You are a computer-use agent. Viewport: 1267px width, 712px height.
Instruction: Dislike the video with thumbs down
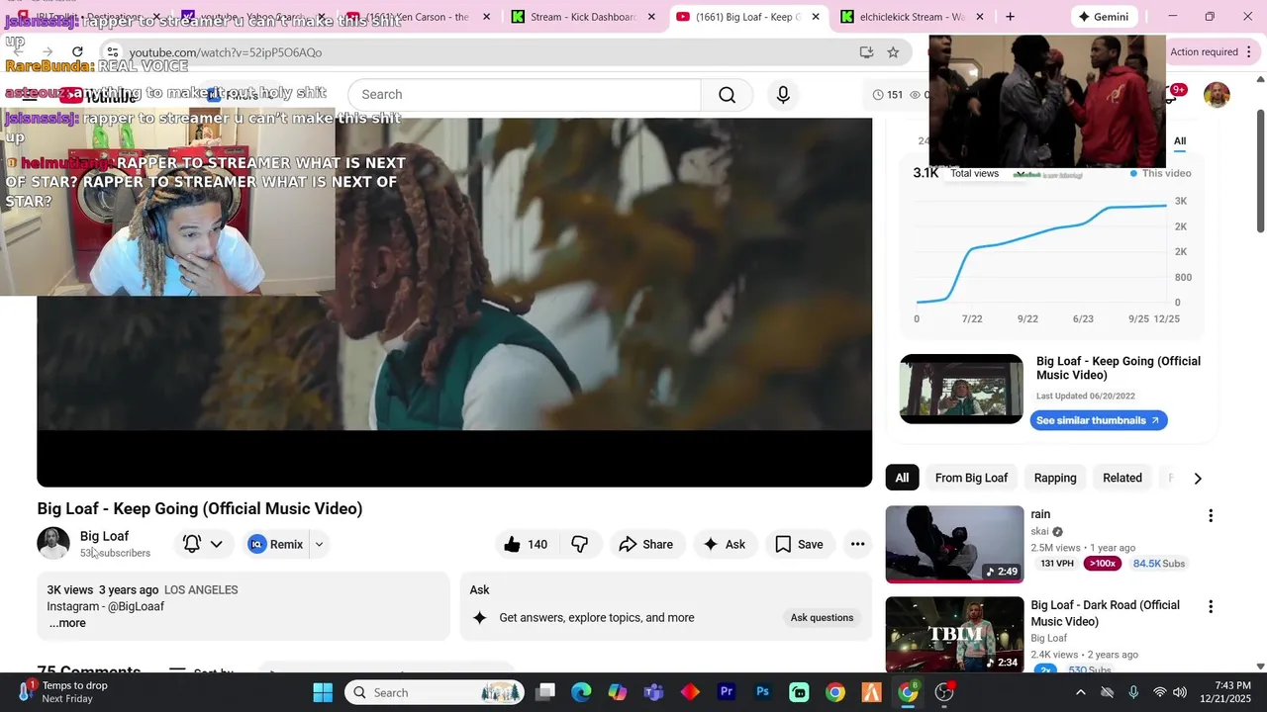click(x=580, y=544)
